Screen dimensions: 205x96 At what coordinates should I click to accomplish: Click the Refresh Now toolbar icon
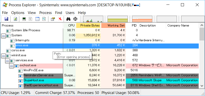[x=16, y=19]
